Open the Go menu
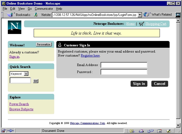The width and height of the screenshot is (182, 134). [30, 9]
